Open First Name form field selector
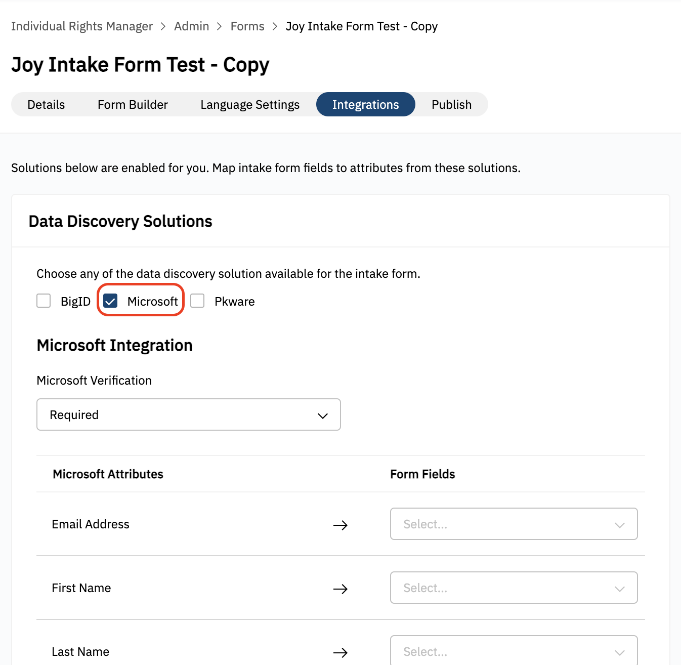Viewport: 681px width, 665px height. (x=514, y=588)
